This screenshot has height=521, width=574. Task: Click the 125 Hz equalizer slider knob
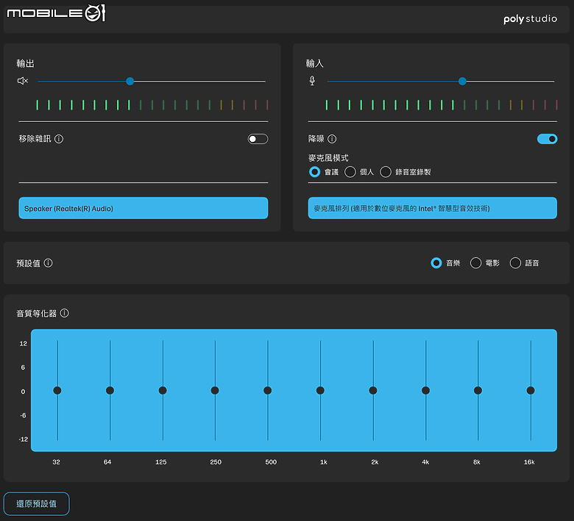click(163, 390)
